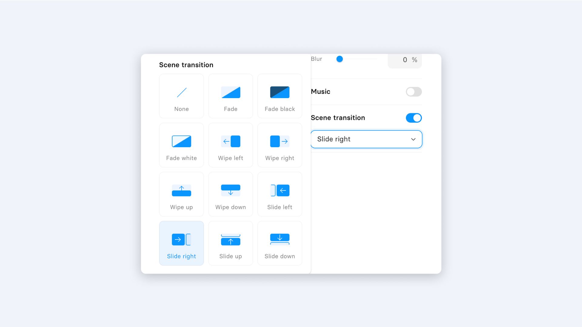582x327 pixels.
Task: Choose the Wipe left transition
Action: coord(230,145)
